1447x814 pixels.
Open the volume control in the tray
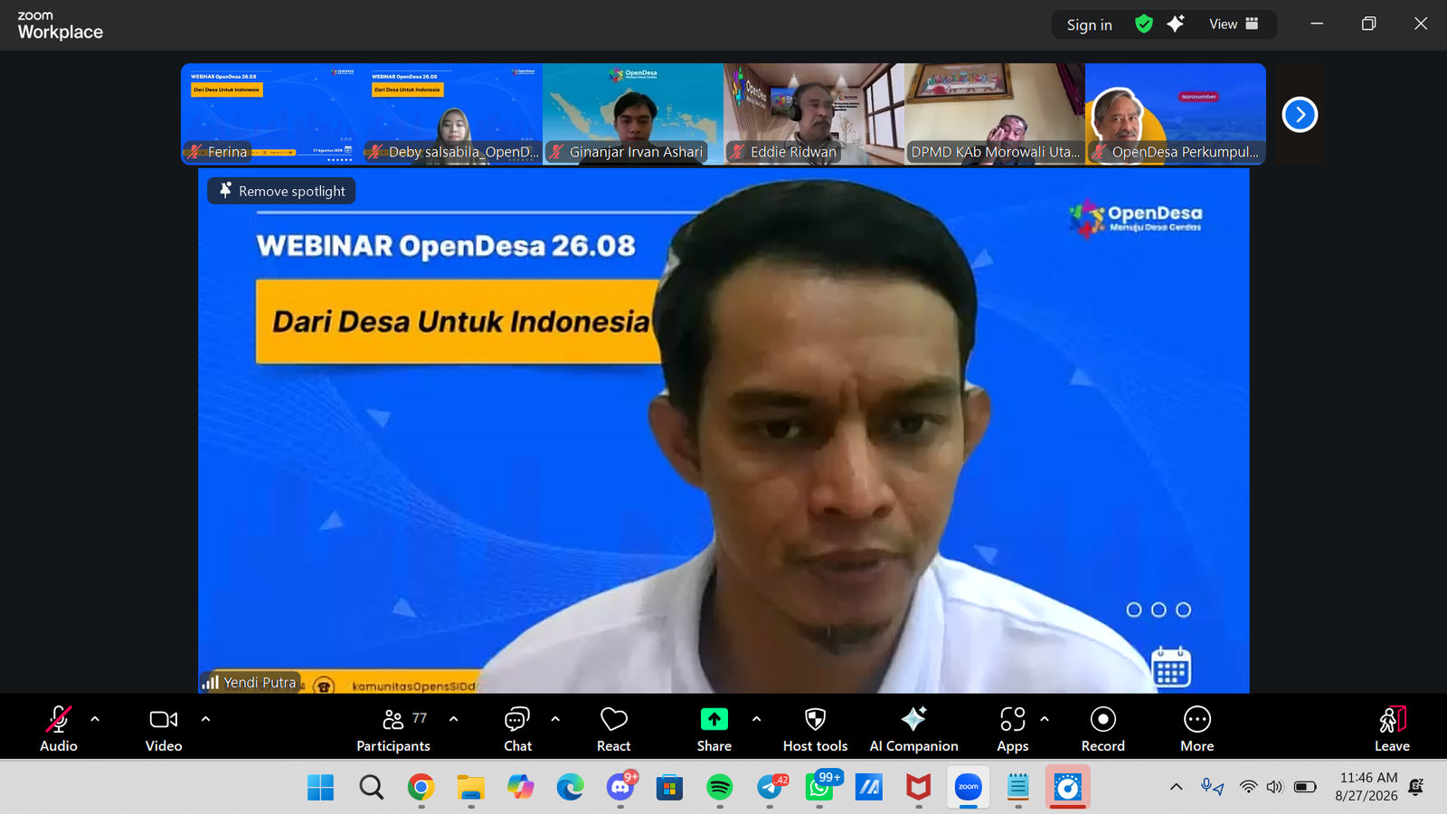click(x=1274, y=787)
